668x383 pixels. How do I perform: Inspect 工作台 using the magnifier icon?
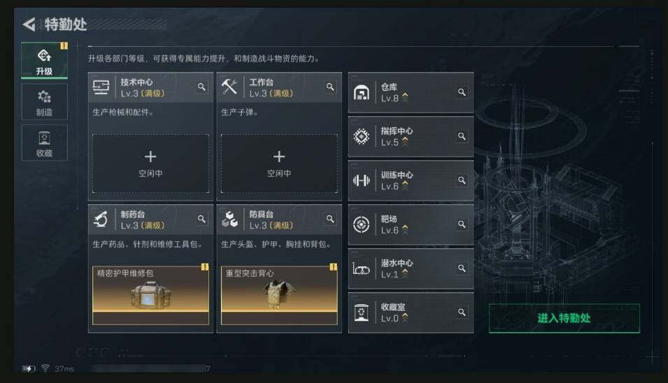coord(330,87)
